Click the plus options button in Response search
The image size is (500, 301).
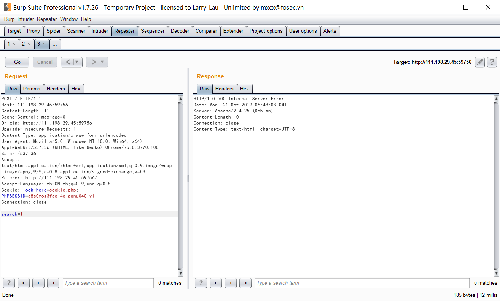(x=231, y=283)
